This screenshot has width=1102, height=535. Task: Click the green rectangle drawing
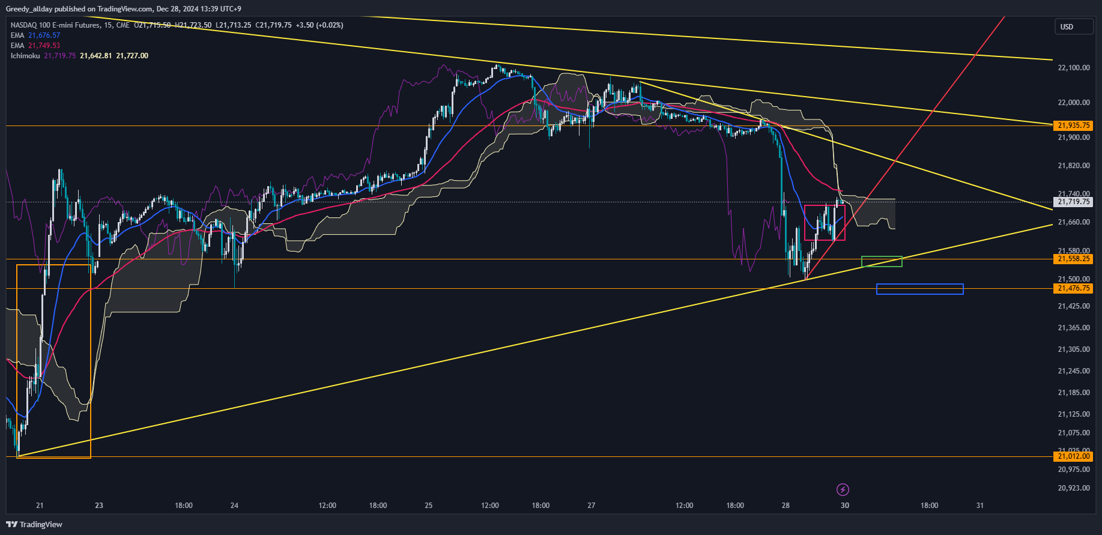882,261
